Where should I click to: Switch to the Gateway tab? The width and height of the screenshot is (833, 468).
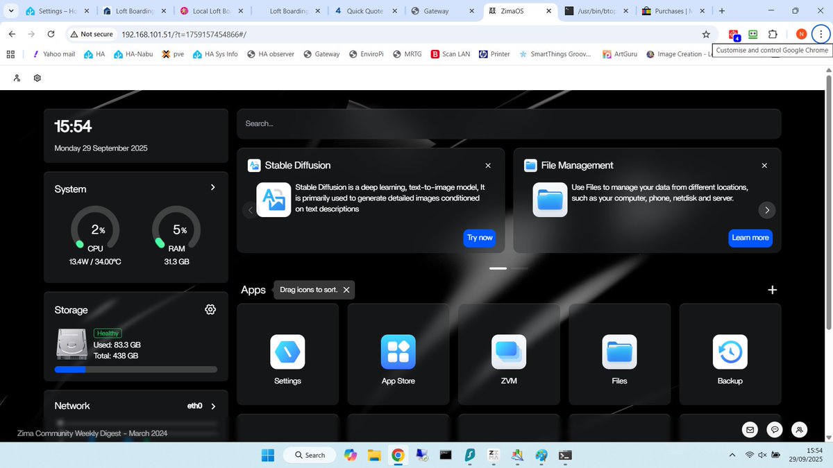441,11
